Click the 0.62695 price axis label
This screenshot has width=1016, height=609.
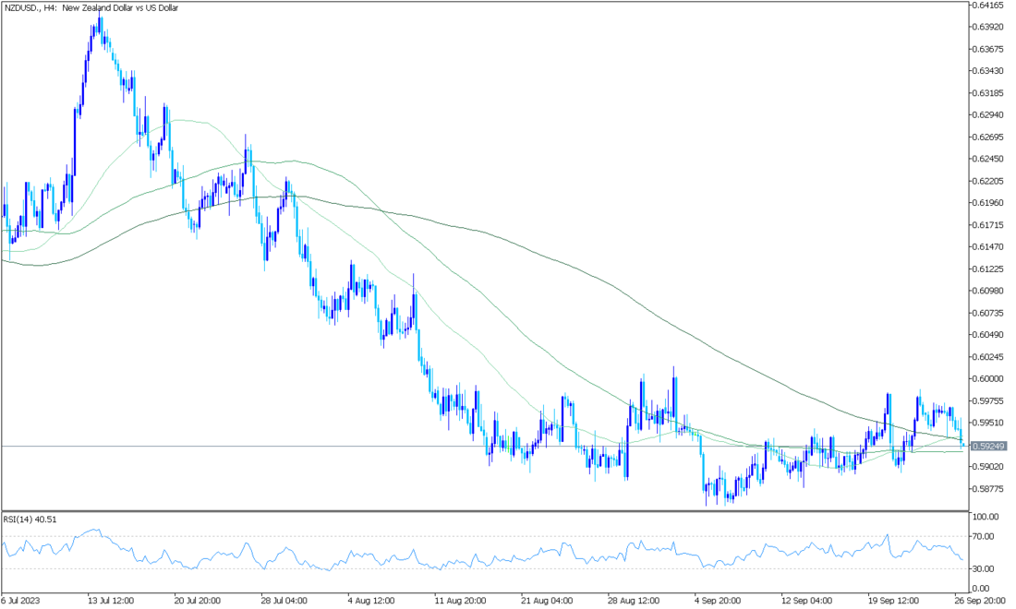click(989, 137)
